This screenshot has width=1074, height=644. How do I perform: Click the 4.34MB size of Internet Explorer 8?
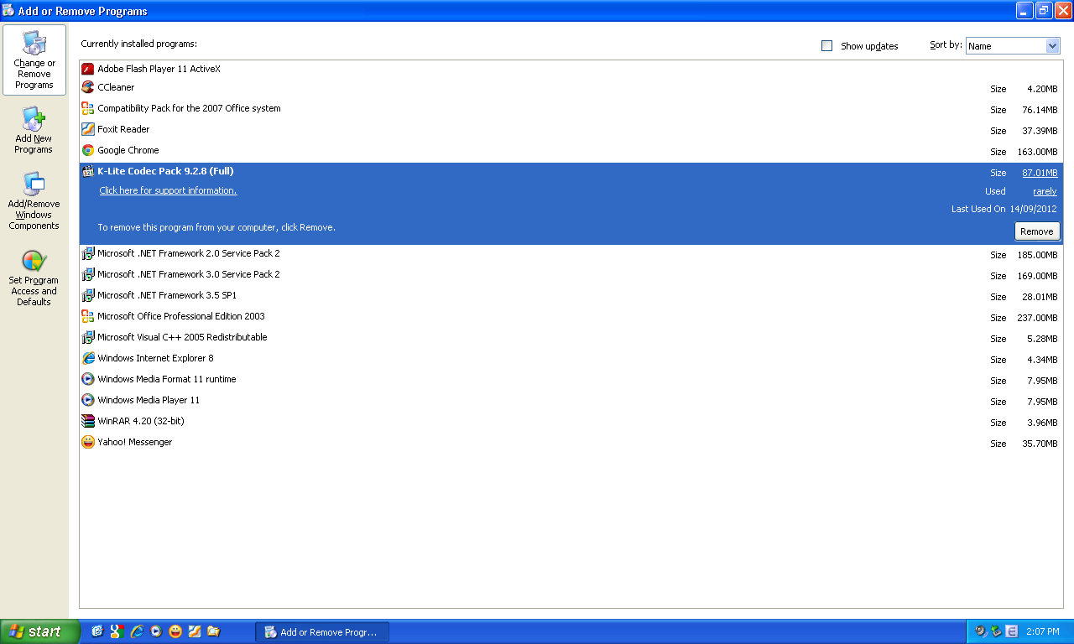pos(1042,360)
